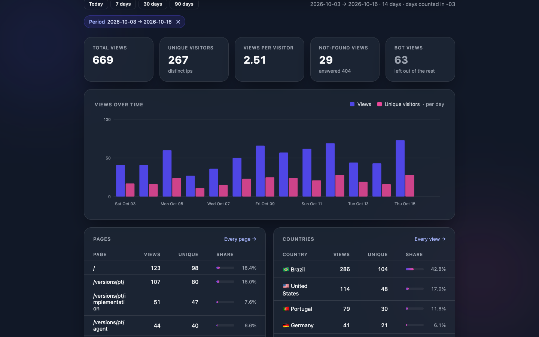
Task: Click the /versions/pt/implementation page row
Action: 175,302
